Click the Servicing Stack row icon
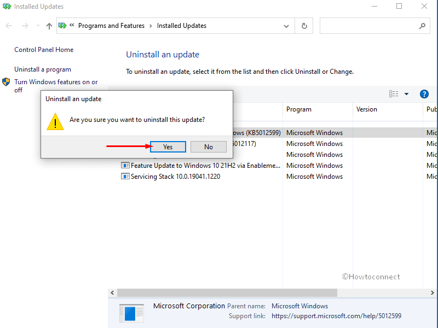438x328 pixels. coord(125,176)
